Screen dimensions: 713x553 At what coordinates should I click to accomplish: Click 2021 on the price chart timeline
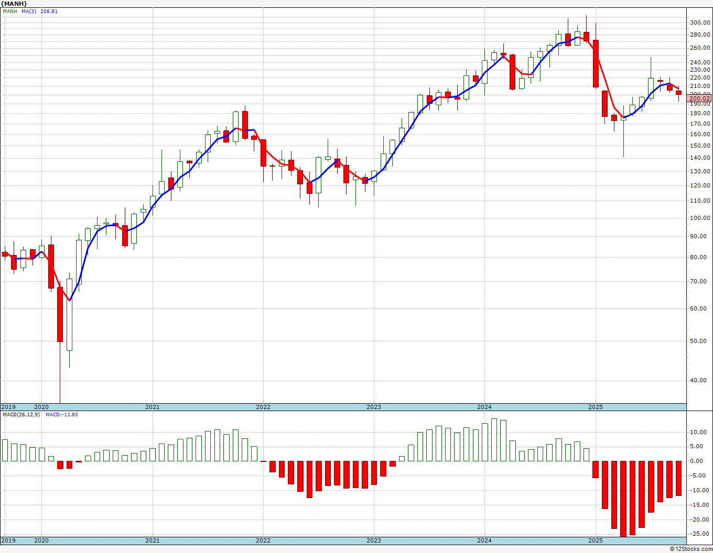[152, 407]
